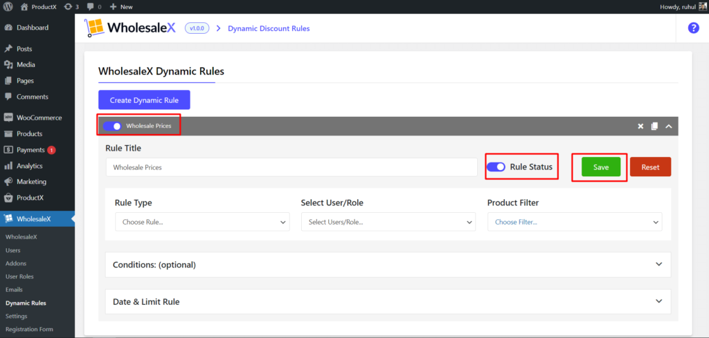Open the Product Filter Choose Filter dropdown
709x338 pixels.
[575, 222]
